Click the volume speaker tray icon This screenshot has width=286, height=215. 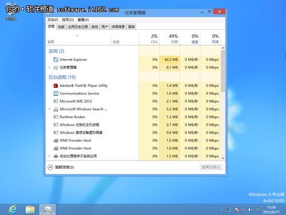[x=250, y=210]
